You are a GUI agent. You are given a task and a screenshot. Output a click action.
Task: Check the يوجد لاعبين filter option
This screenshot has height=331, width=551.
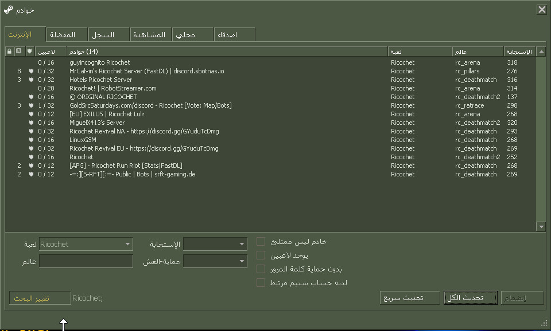pyautogui.click(x=260, y=255)
